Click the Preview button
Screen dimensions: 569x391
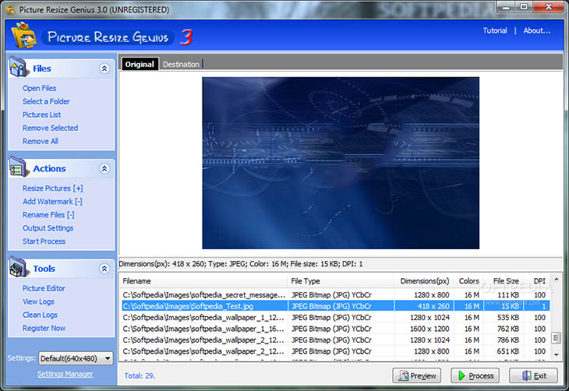pyautogui.click(x=416, y=375)
